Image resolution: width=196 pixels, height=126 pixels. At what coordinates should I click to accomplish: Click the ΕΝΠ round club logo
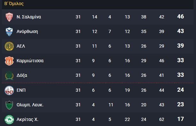(x=9, y=90)
